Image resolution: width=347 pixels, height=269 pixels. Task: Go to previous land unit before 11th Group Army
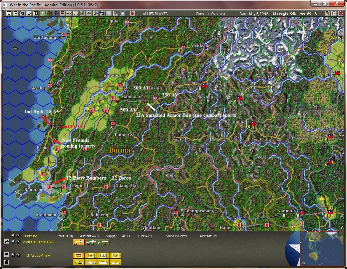coord(13,255)
